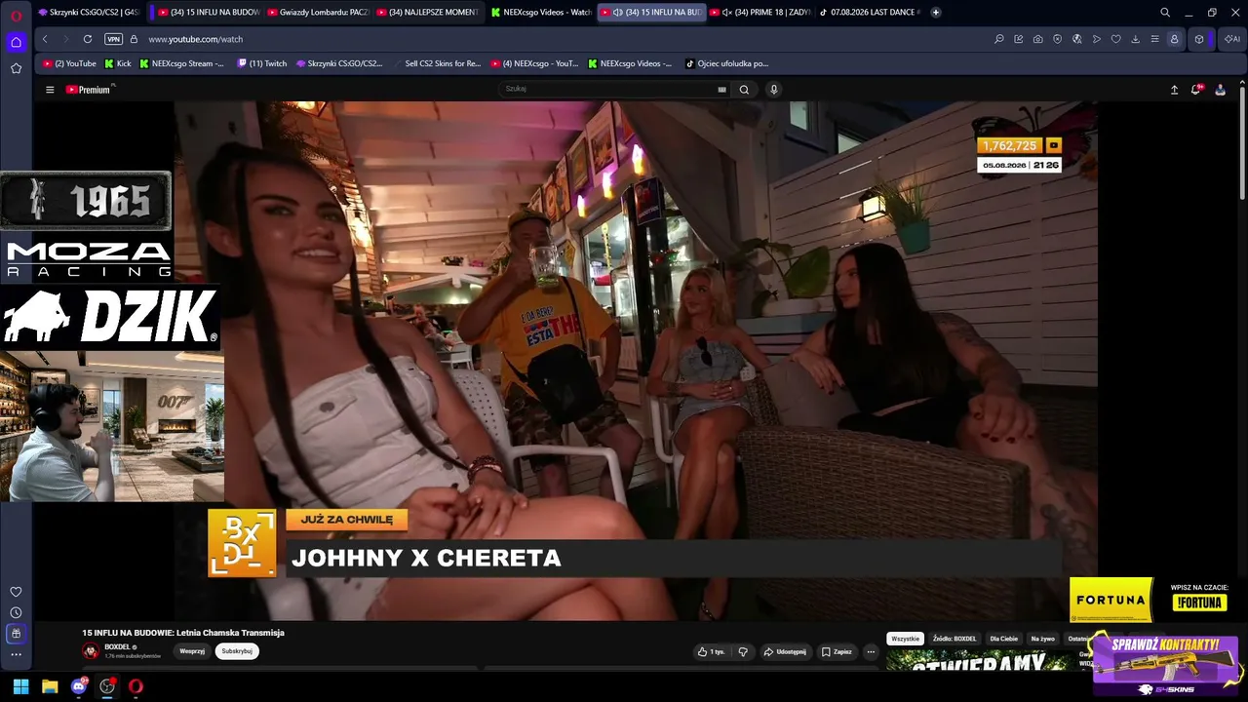Open the sidebar history clock
This screenshot has height=702, width=1248.
click(16, 612)
